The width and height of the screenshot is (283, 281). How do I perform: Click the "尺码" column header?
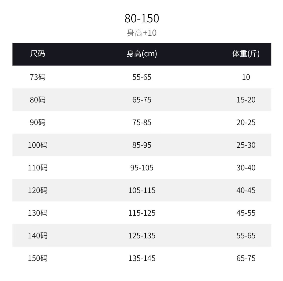[x=38, y=54]
